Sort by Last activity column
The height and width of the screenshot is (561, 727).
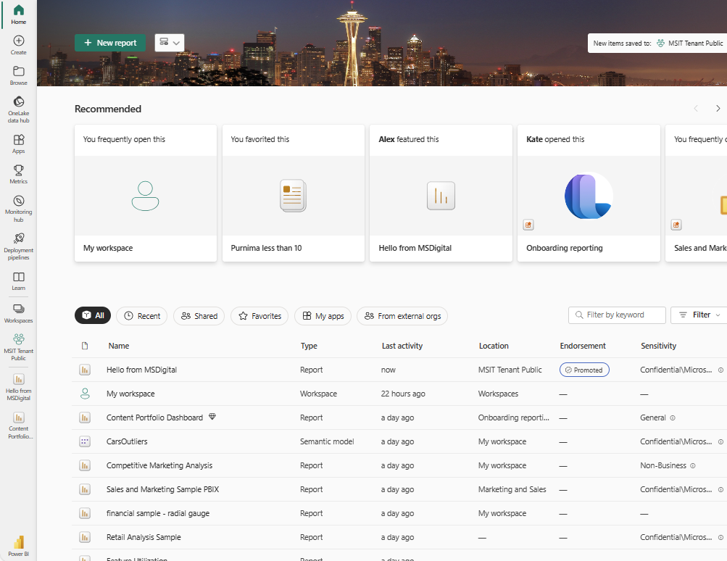click(402, 346)
